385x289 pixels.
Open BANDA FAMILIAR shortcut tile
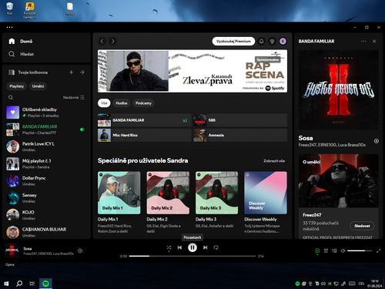pyautogui.click(x=145, y=120)
